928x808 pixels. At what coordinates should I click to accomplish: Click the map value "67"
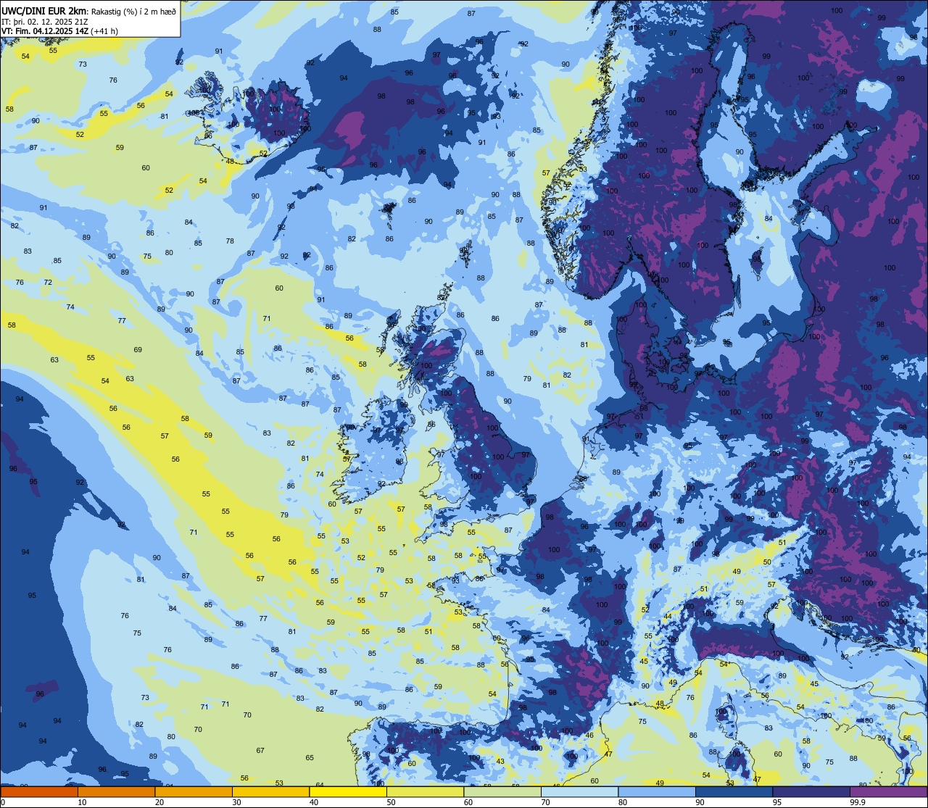click(260, 750)
